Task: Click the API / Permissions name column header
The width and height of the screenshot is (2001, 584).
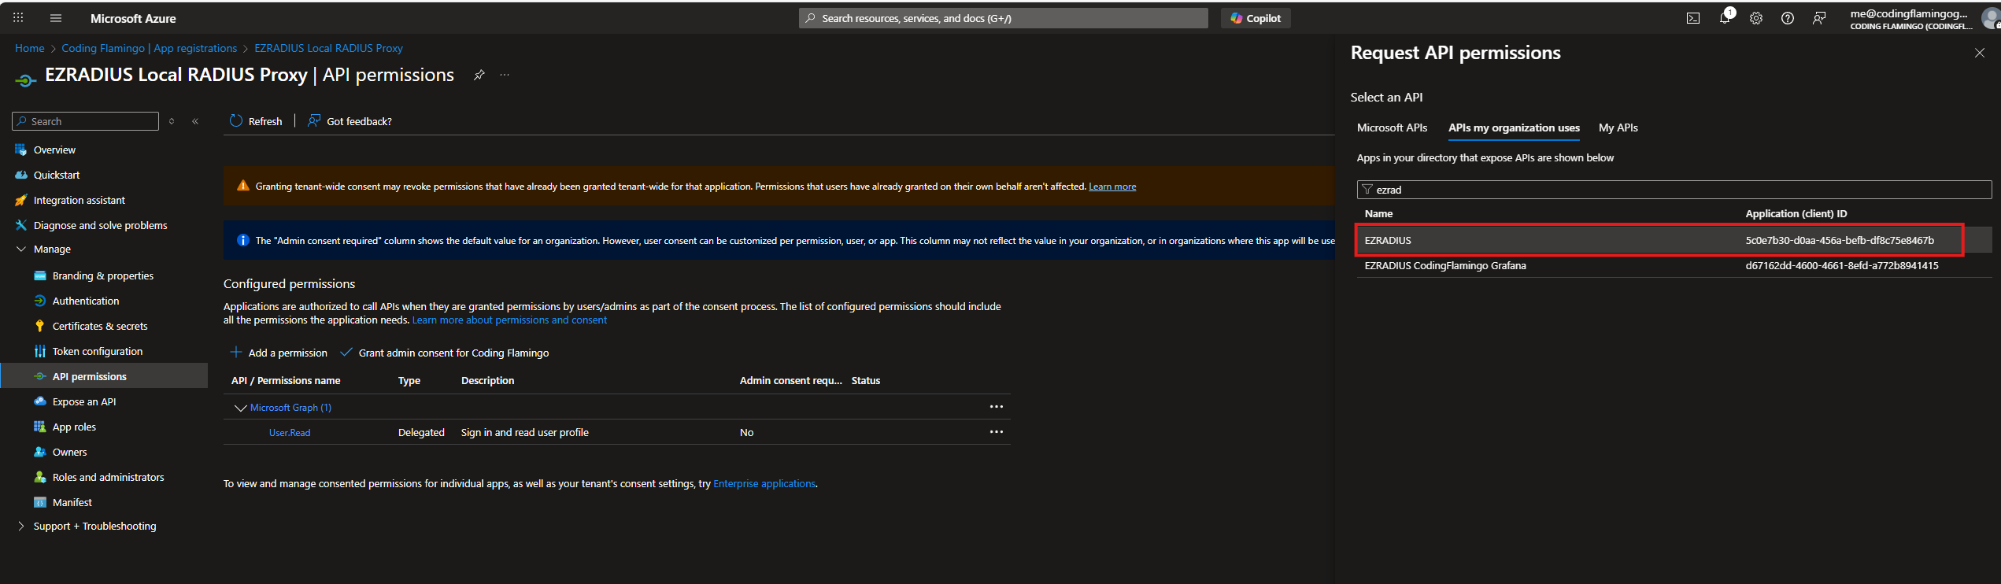Action: pos(286,380)
